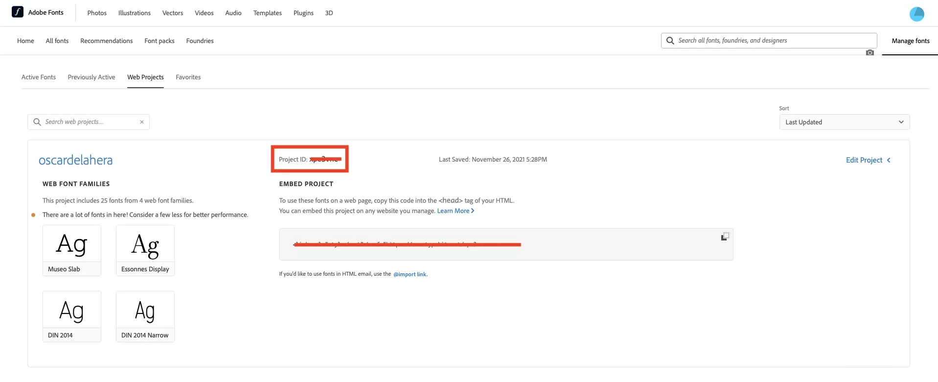
Task: Open Recommendations page
Action: coord(106,41)
